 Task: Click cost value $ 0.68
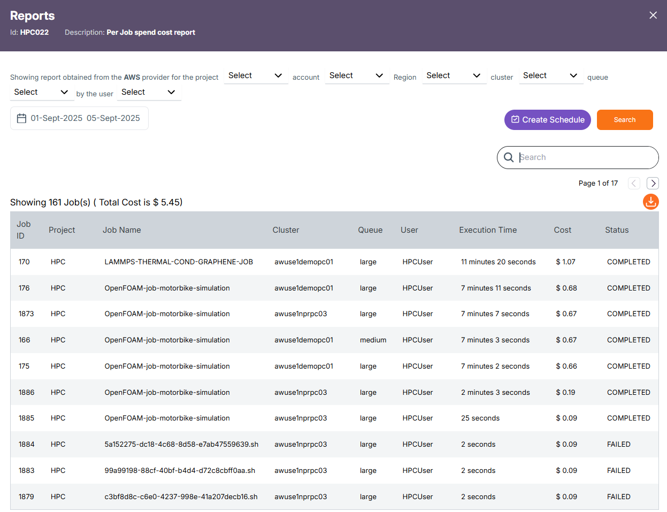pos(566,288)
